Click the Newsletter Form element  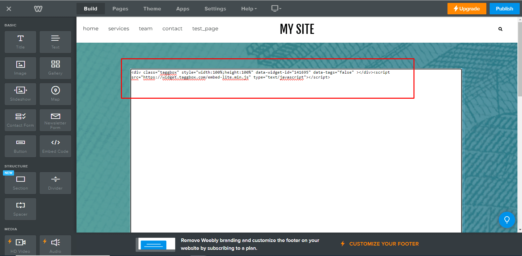(55, 120)
